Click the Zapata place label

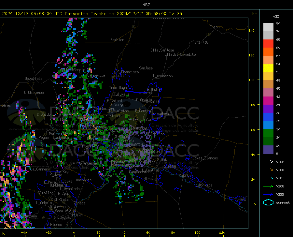click(x=80, y=203)
